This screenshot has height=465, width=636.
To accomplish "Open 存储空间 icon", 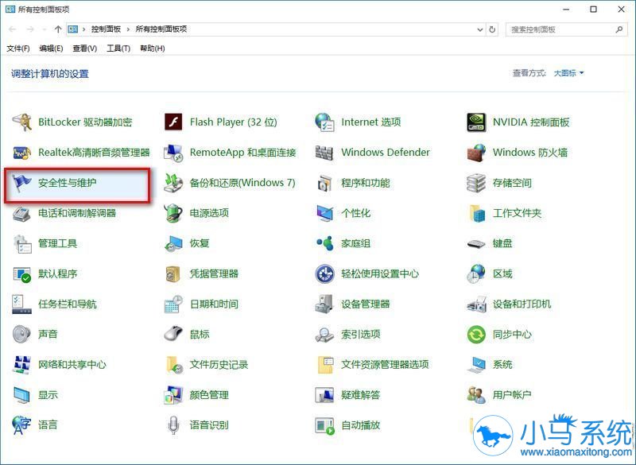I will click(476, 183).
